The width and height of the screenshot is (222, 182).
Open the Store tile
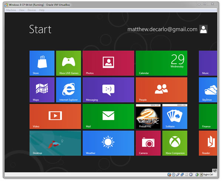(42, 63)
